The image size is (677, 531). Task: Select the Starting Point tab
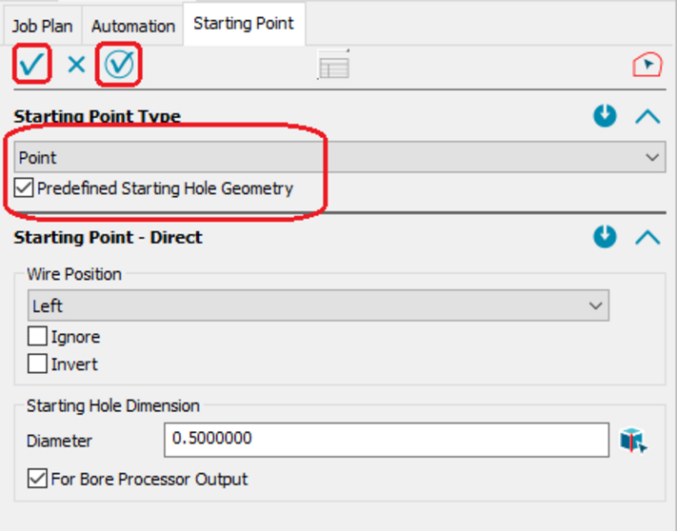(244, 24)
